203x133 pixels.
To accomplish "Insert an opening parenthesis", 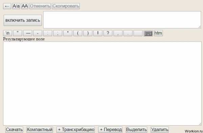I will pyautogui.click(x=78, y=33).
